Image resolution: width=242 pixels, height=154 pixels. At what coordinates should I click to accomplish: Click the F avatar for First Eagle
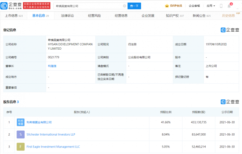coord(20,147)
